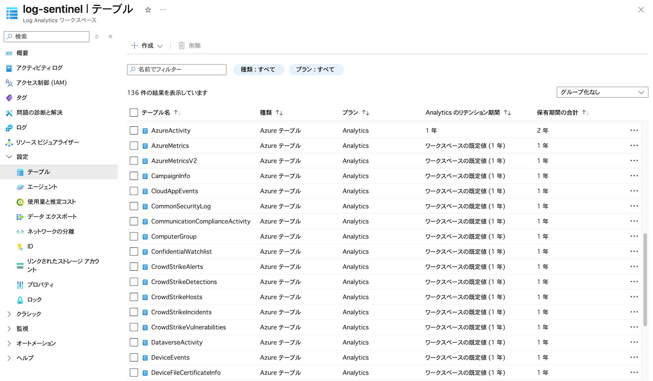Click the ネットワークの分離 icon
The width and height of the screenshot is (653, 381).
coord(20,231)
